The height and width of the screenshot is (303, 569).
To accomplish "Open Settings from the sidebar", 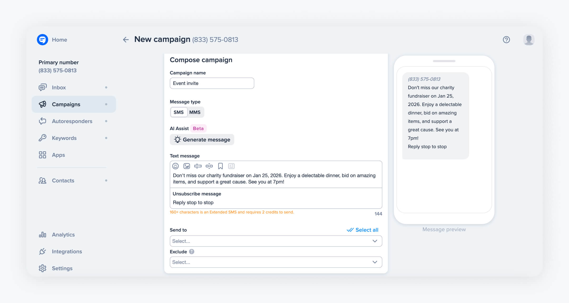I will 62,268.
